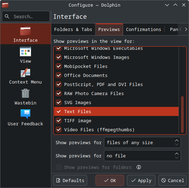Uncheck the SVG Images preview checkbox
189x188 pixels.
pyautogui.click(x=59, y=103)
